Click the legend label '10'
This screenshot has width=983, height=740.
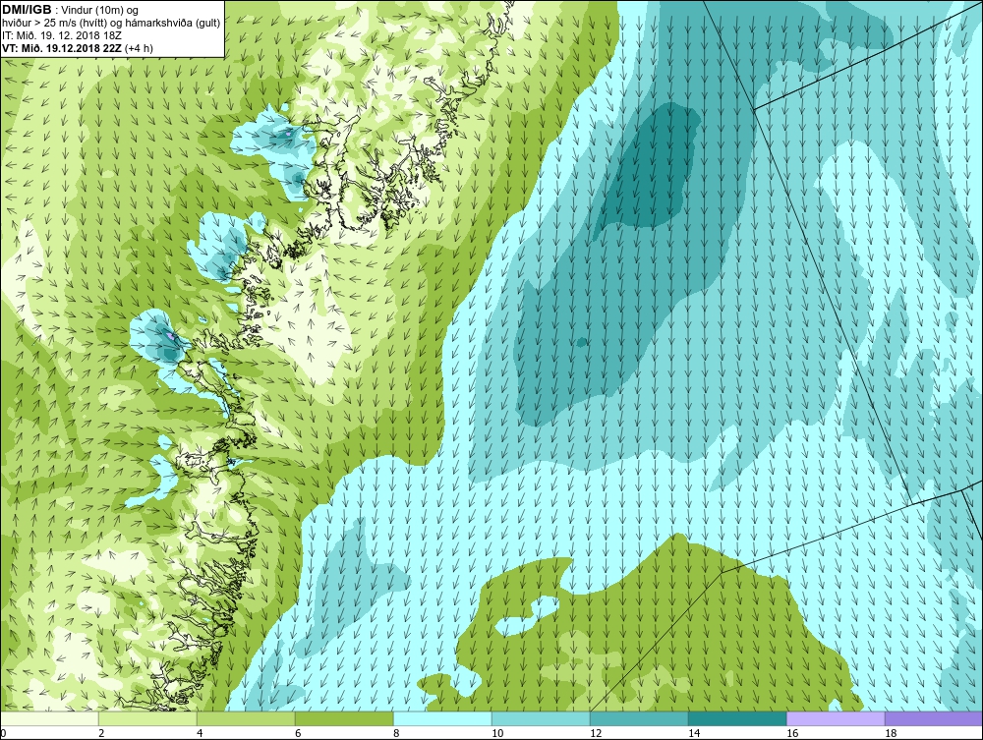pos(497,733)
